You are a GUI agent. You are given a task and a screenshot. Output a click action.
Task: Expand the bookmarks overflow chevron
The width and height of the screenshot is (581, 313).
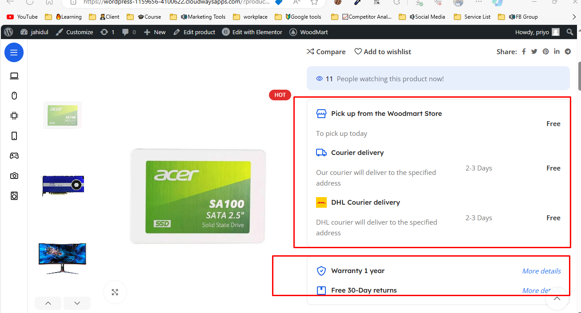point(574,17)
